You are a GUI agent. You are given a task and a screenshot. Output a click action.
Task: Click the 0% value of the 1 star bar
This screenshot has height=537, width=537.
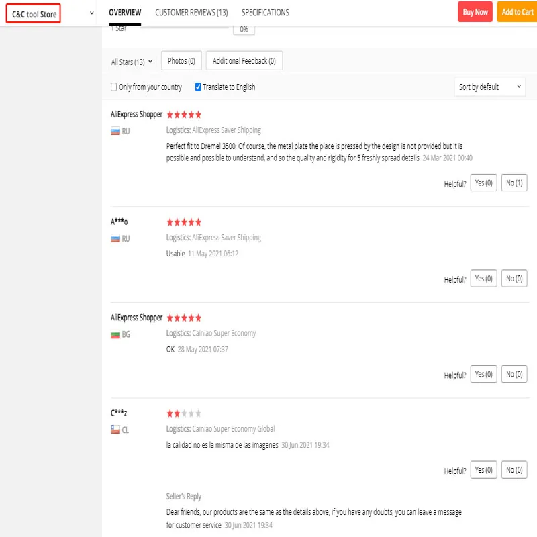244,29
